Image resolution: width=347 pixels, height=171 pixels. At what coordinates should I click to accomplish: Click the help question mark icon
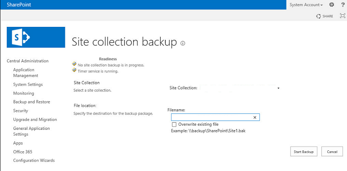click(x=343, y=4)
